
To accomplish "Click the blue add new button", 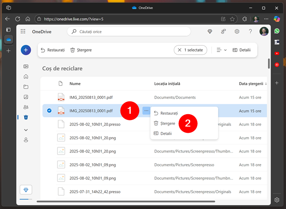I will coord(26,50).
